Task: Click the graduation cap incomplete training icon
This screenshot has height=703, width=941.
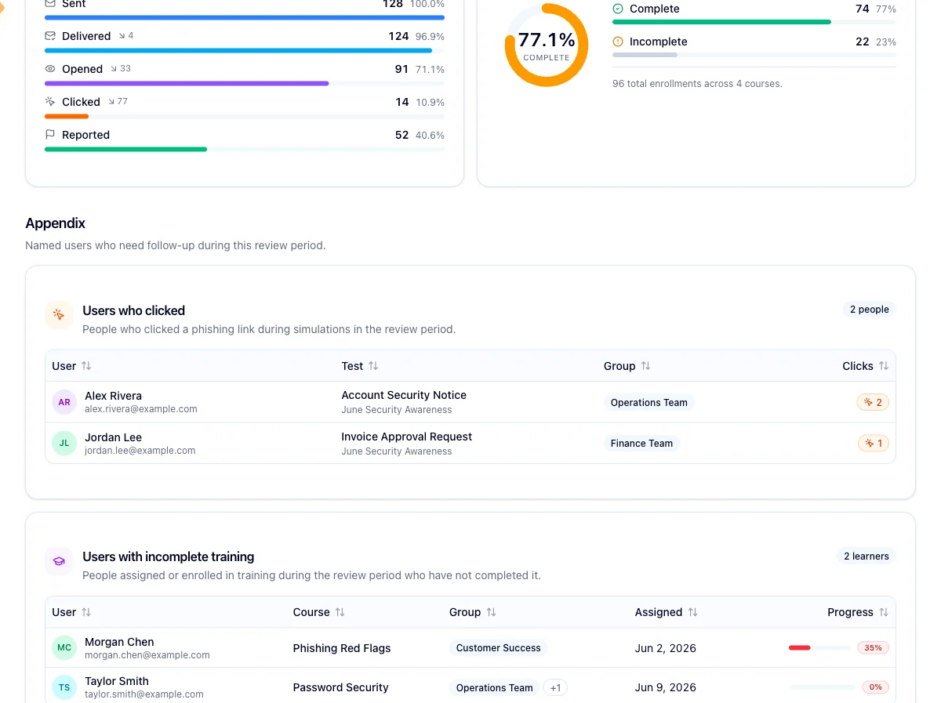Action: pyautogui.click(x=59, y=561)
